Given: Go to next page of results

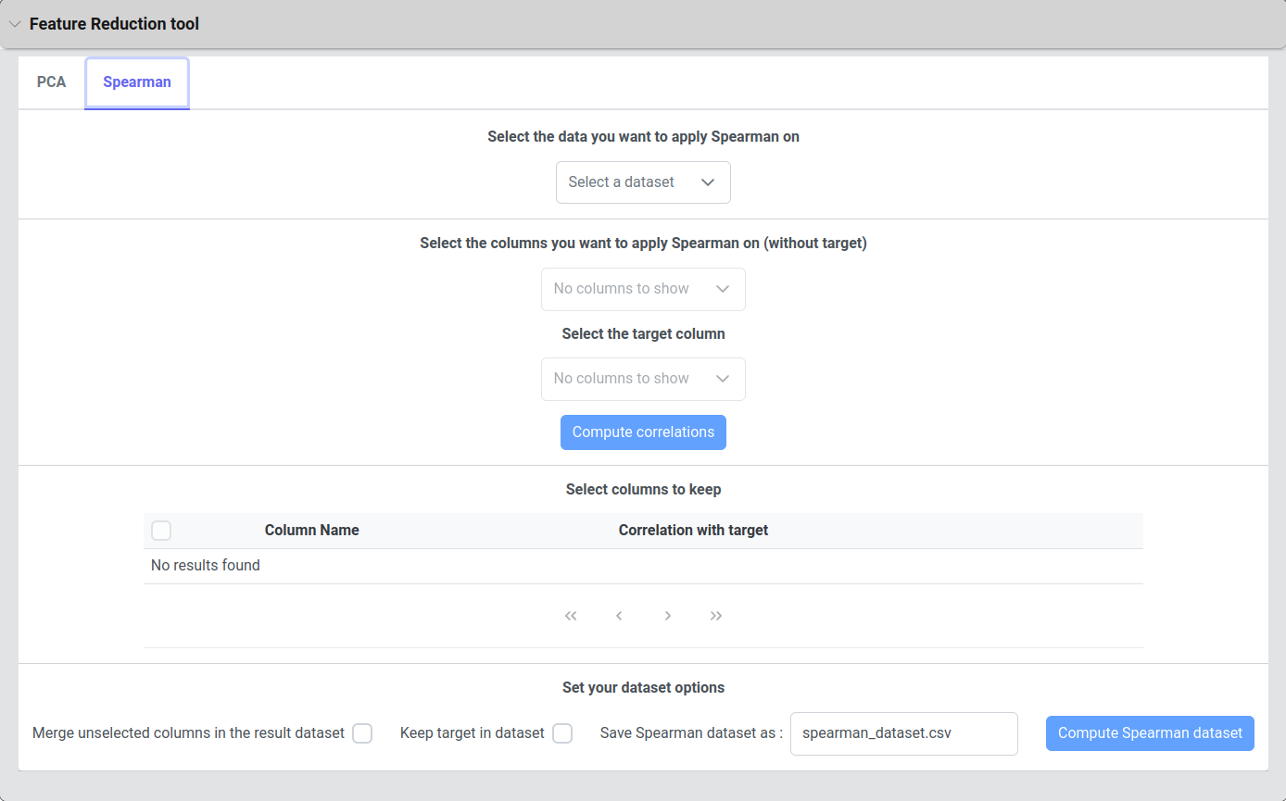Looking at the screenshot, I should tap(668, 616).
